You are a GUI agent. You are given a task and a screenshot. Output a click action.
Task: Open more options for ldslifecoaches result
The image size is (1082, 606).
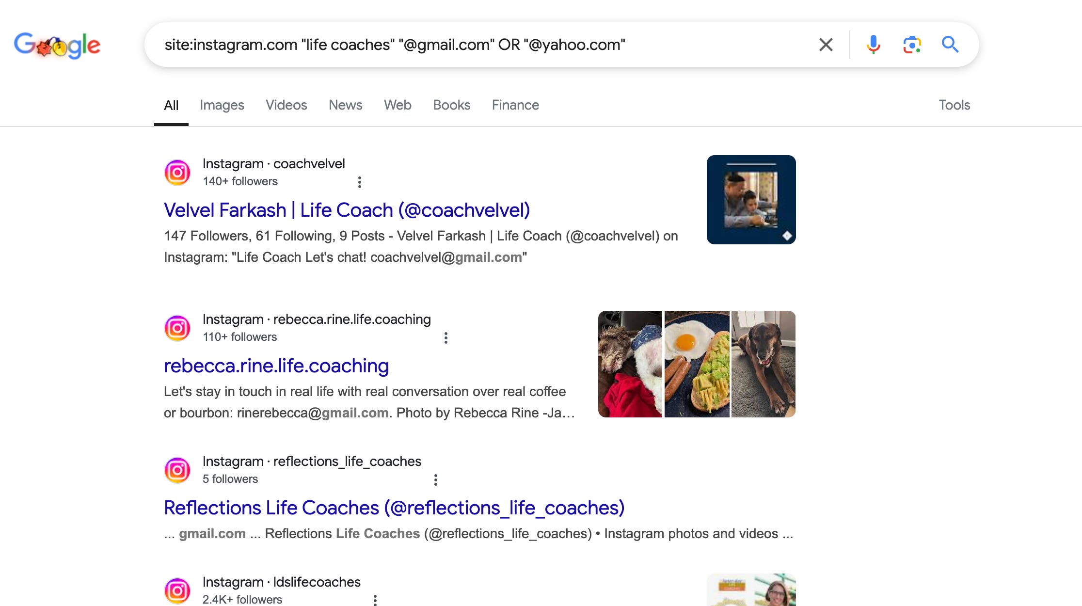tap(375, 600)
